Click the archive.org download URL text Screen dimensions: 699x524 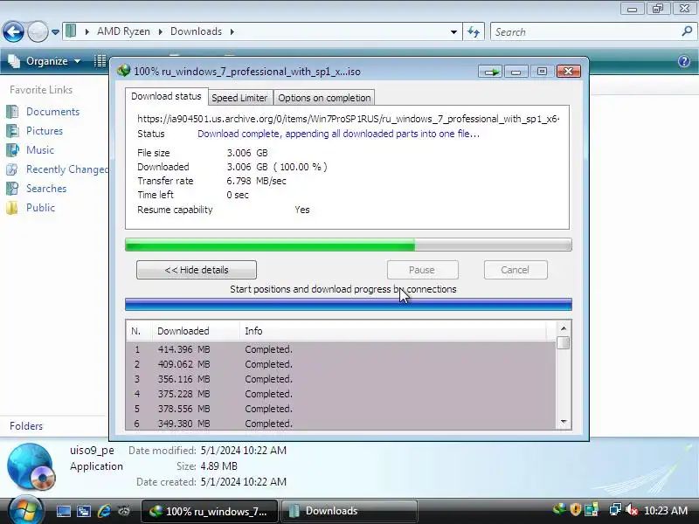(348, 119)
